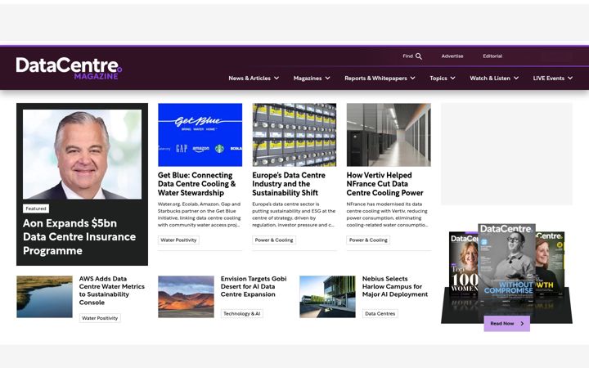This screenshot has height=368, width=589.
Task: Open the LIVE Events menu label
Action: pos(549,79)
